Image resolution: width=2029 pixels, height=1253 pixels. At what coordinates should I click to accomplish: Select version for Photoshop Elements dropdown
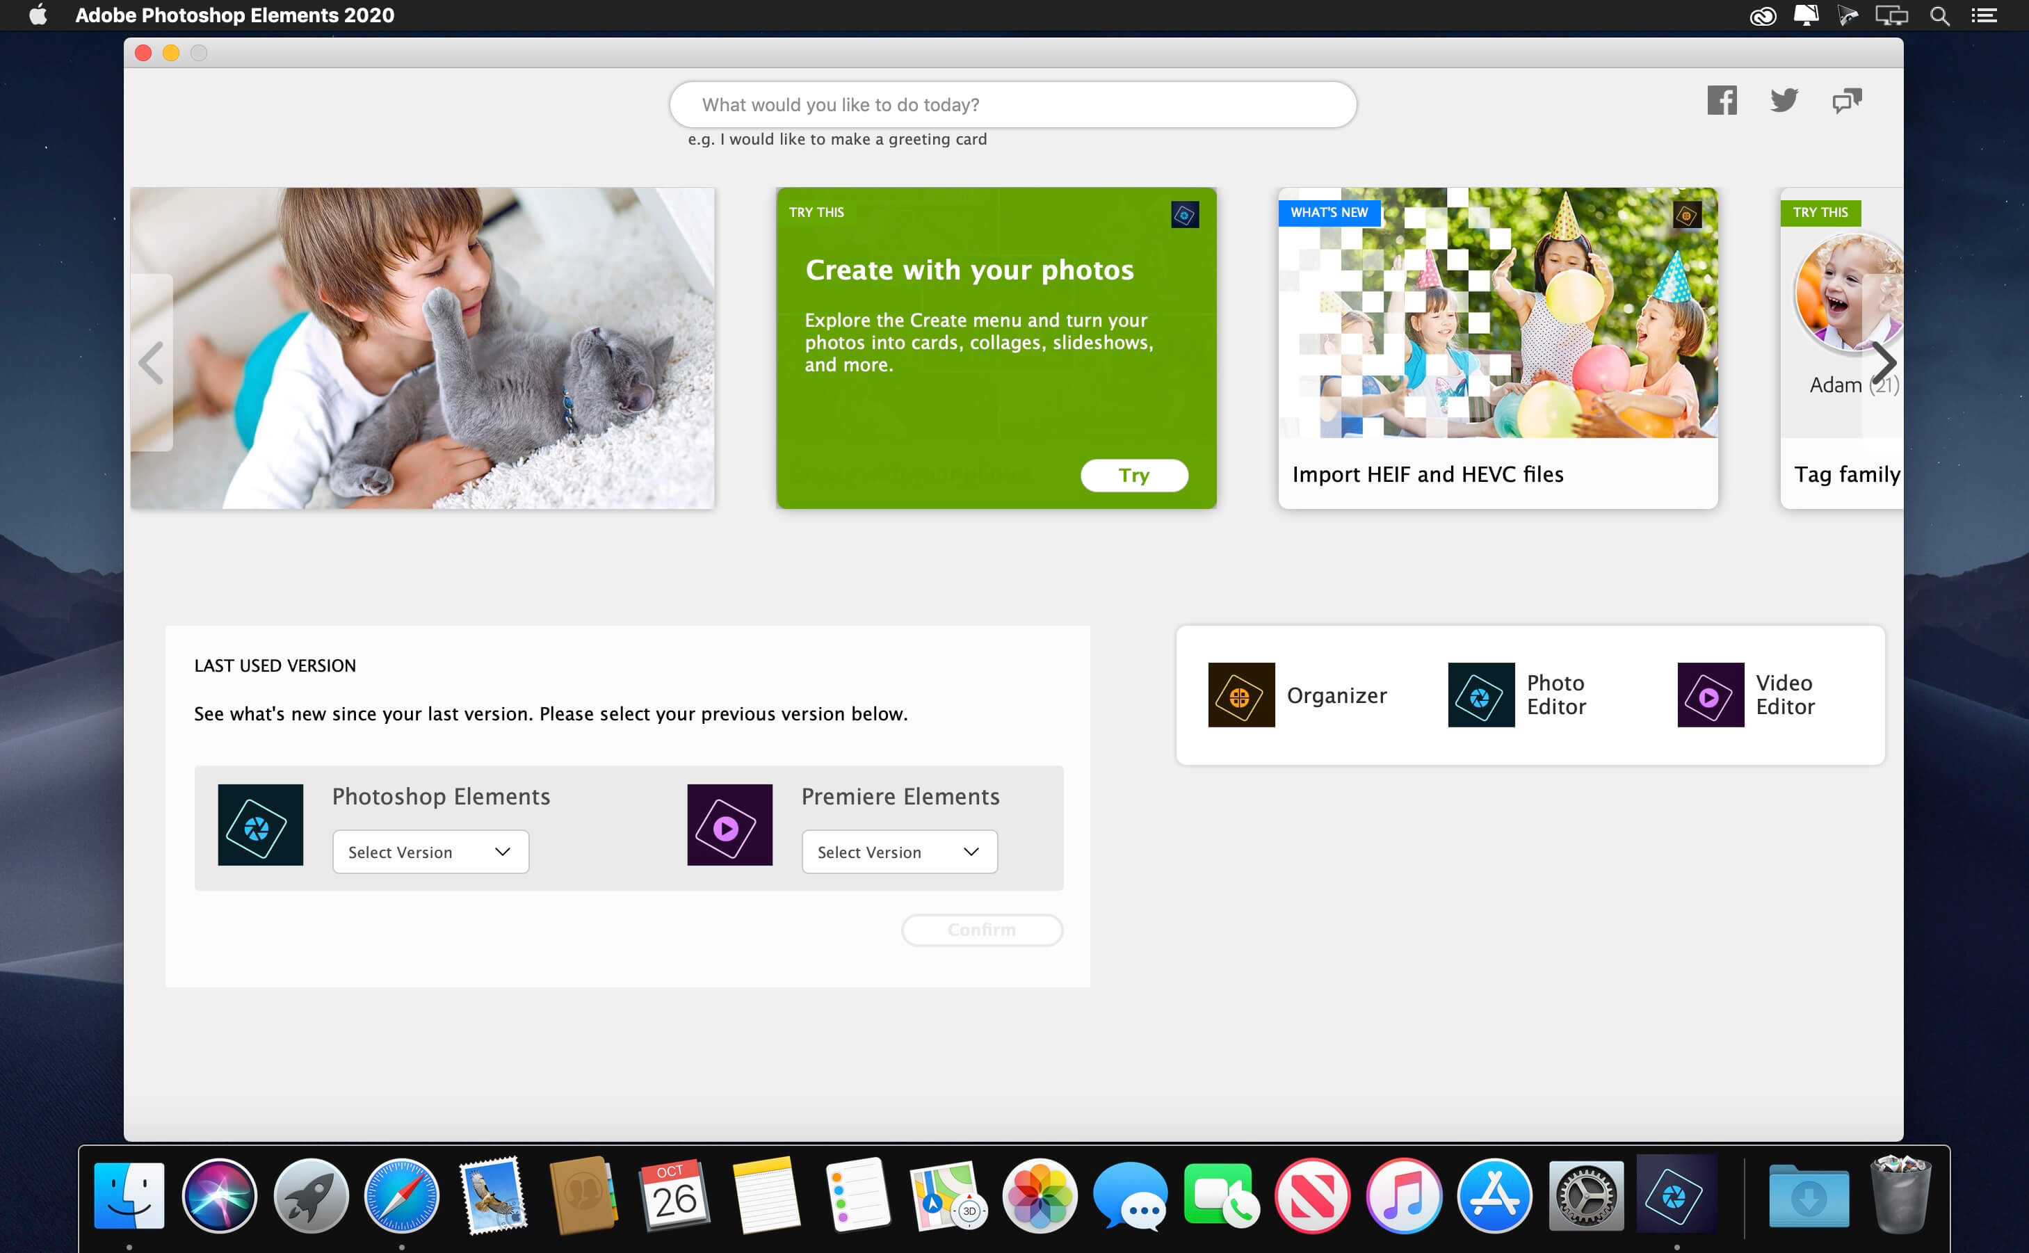[429, 850]
